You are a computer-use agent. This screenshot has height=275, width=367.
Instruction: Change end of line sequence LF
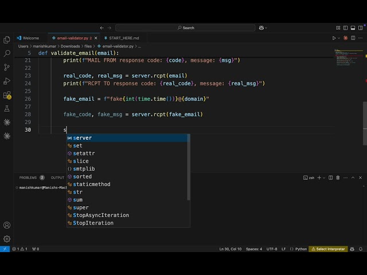[283, 249]
